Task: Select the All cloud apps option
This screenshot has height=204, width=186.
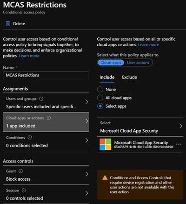Action: 100,98
